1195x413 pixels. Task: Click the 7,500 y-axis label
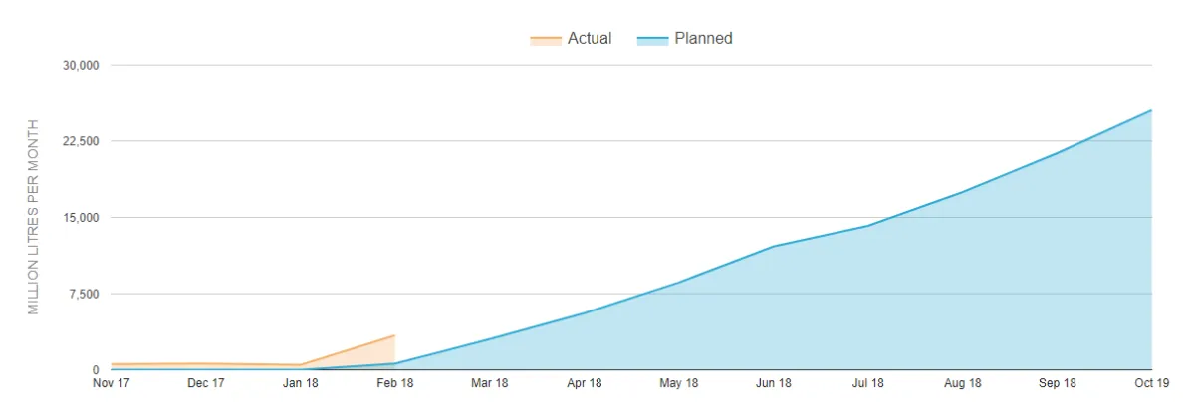[84, 294]
